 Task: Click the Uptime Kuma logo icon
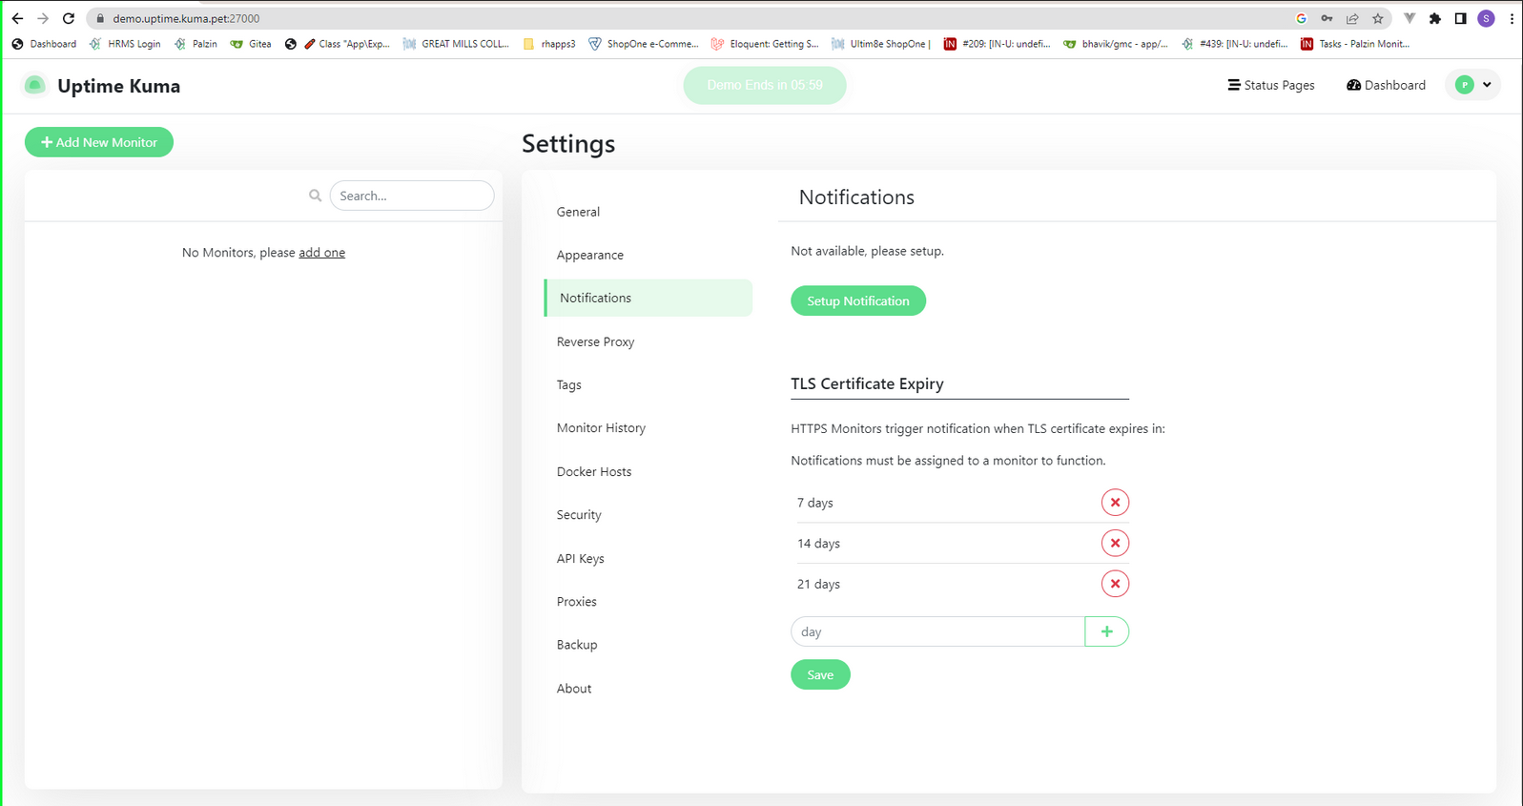click(34, 85)
